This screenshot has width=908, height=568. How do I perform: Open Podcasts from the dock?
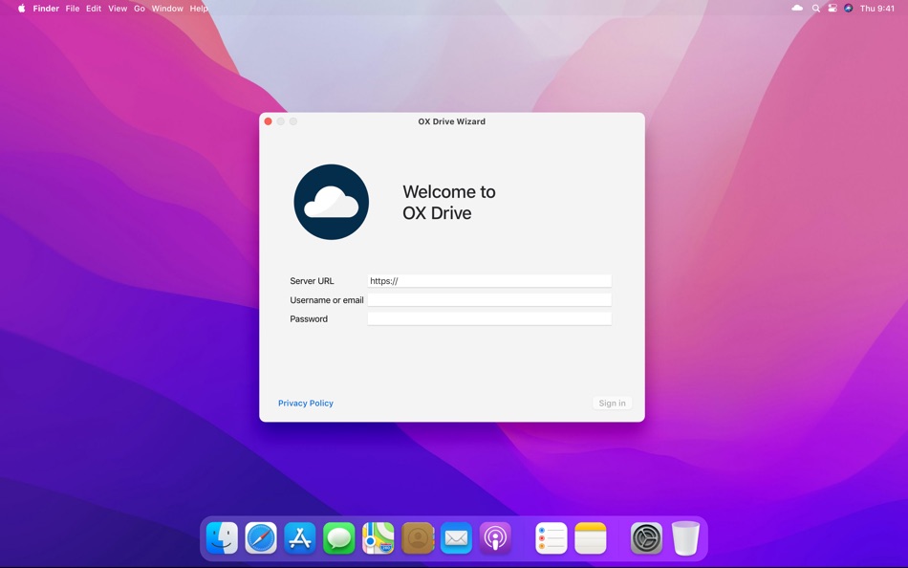pos(496,537)
